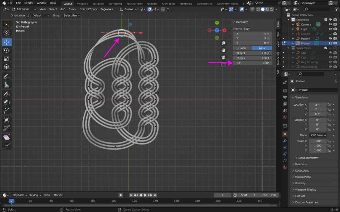Open the Control Points menu
Image resolution: width=340 pixels, height=212 pixels.
(88, 9)
